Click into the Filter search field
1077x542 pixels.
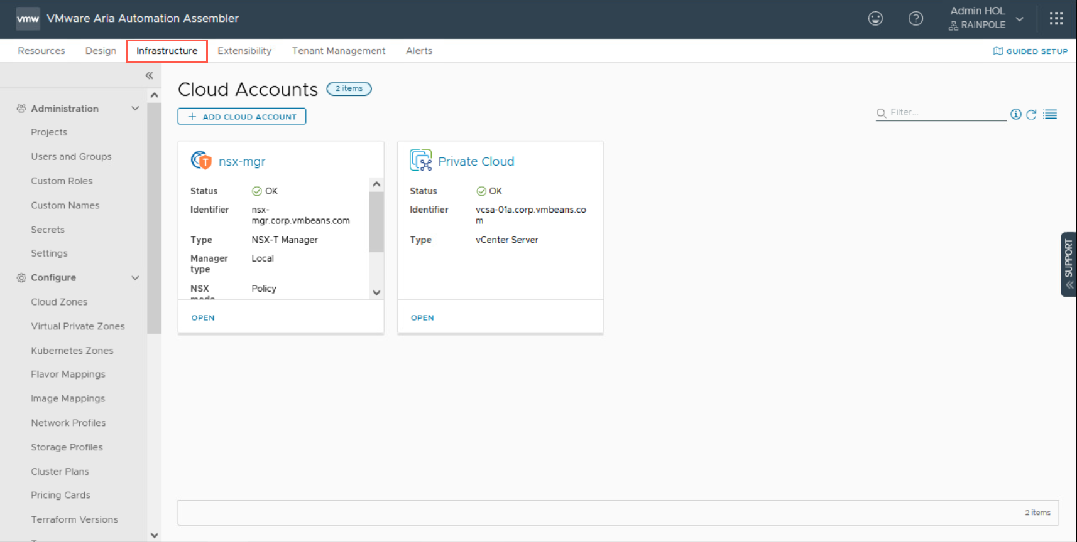(x=946, y=112)
